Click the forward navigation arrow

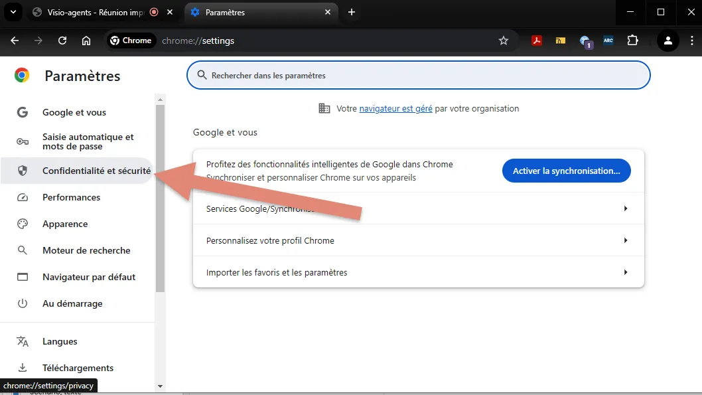coord(38,40)
